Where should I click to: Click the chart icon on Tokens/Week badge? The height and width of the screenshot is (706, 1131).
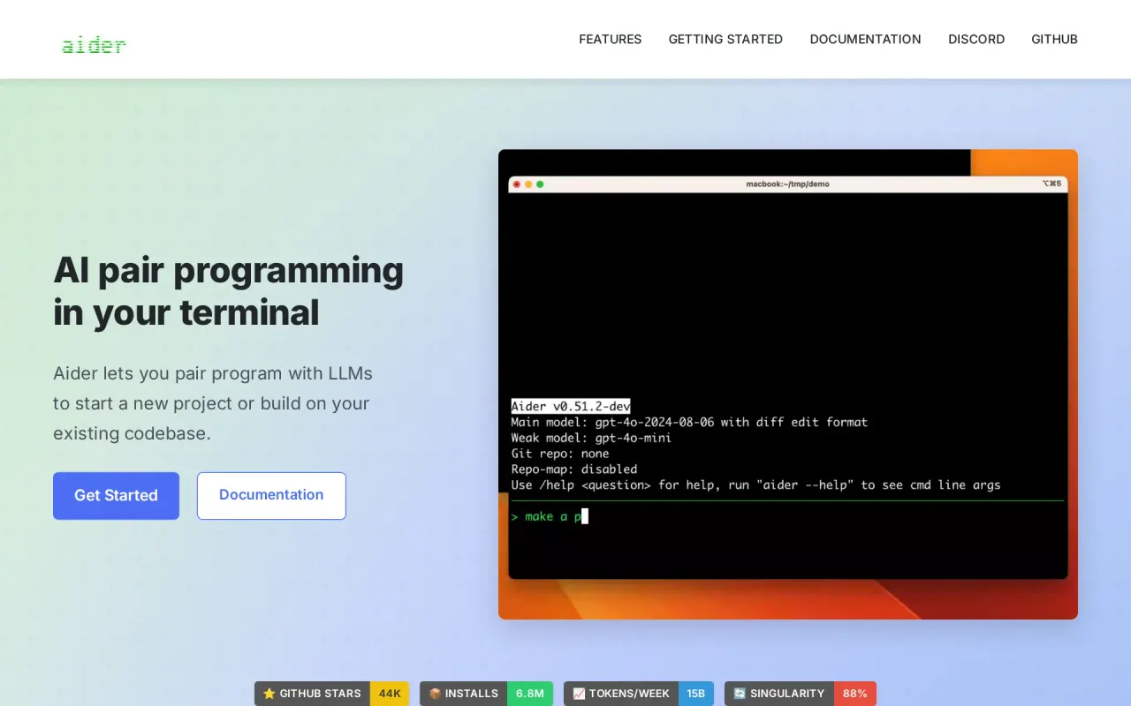point(579,694)
